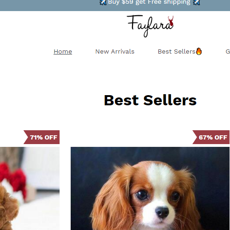
Task: Click the fire emoji beside Best Sellers
Action: (199, 51)
